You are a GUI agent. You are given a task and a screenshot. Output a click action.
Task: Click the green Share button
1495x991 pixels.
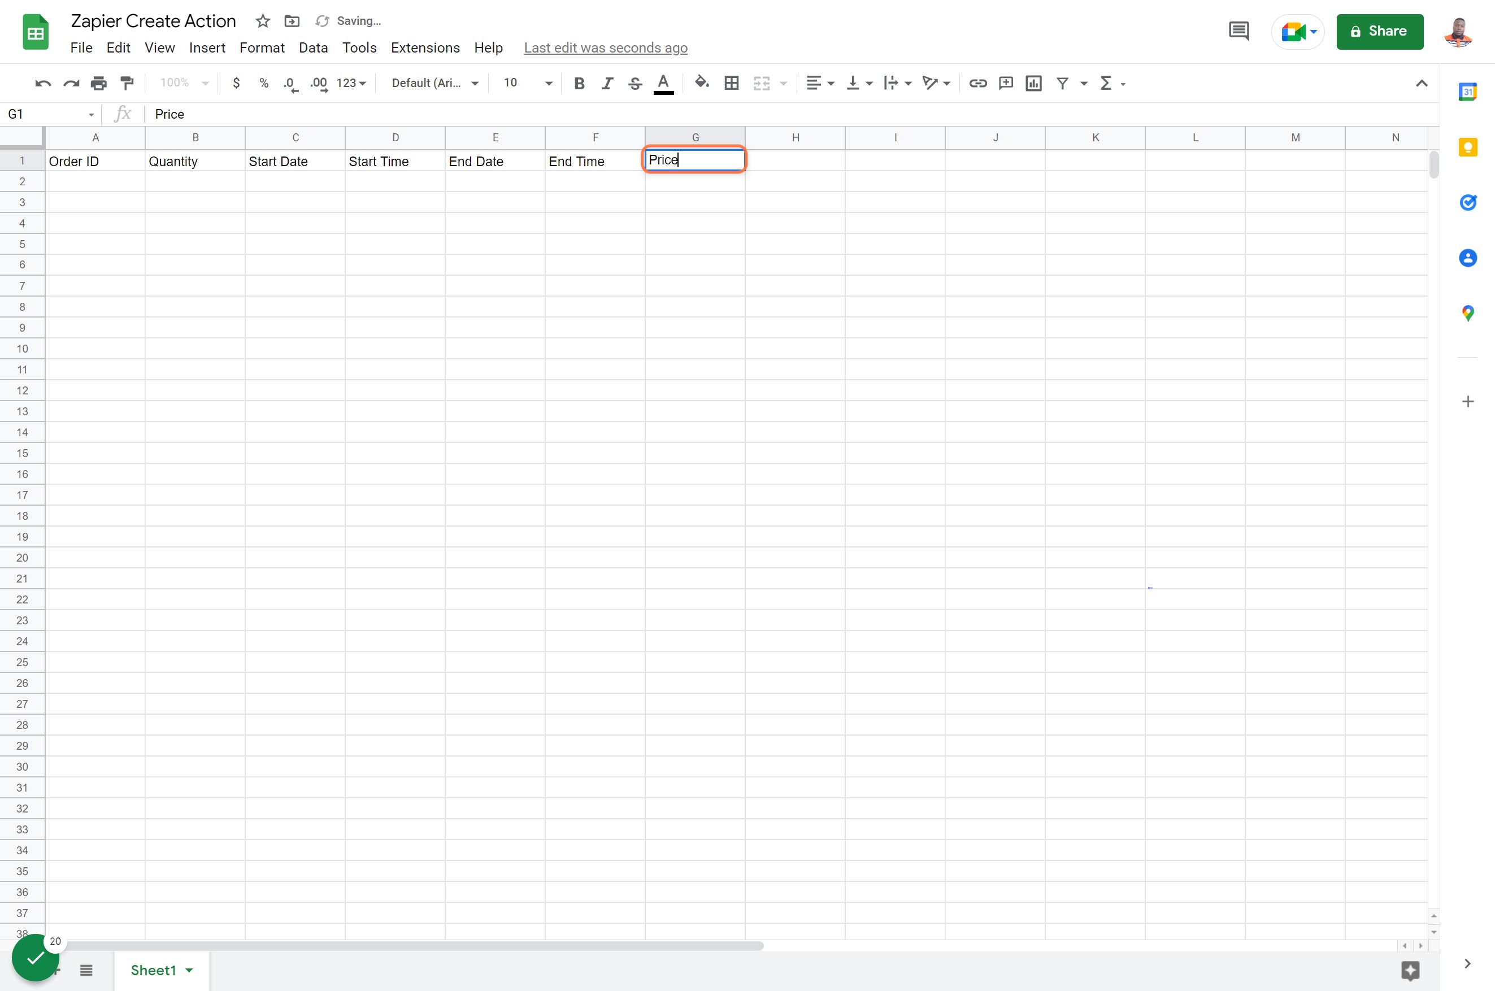coord(1379,31)
